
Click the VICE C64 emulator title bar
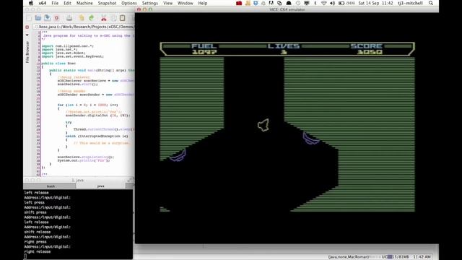pyautogui.click(x=287, y=9)
